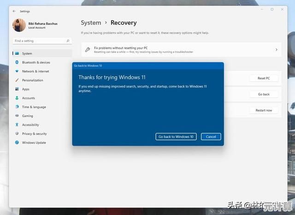Expand Fix problems without resetting chevron
Image resolution: width=295 pixels, height=215 pixels.
pyautogui.click(x=276, y=49)
